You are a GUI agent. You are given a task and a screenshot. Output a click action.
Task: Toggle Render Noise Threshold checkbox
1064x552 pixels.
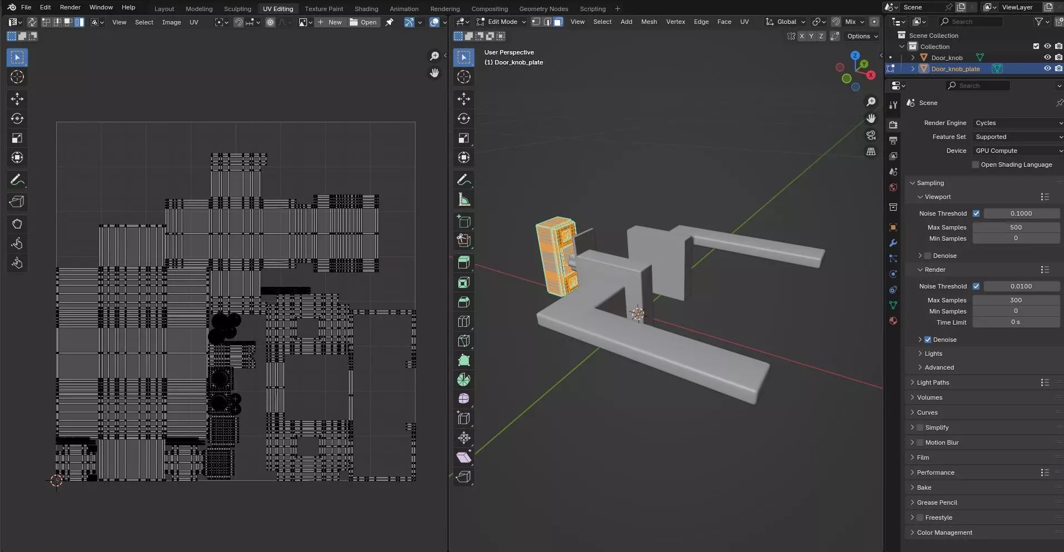976,286
